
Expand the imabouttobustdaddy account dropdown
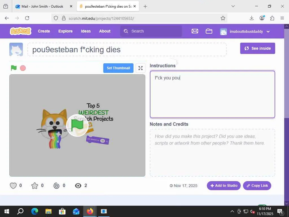pyautogui.click(x=268, y=32)
